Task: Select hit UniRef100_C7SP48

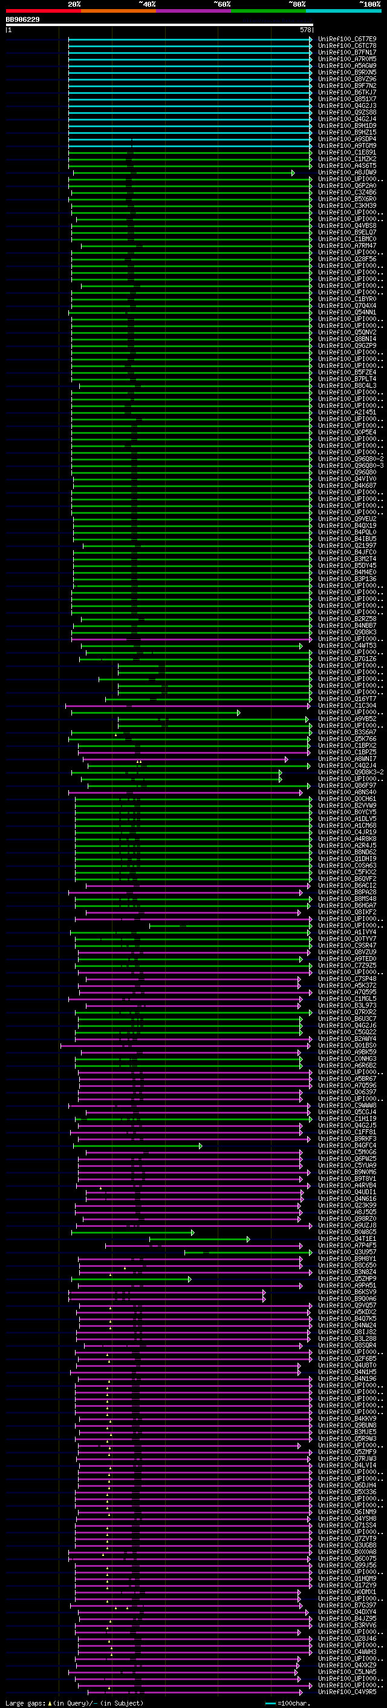Action: coord(347,979)
